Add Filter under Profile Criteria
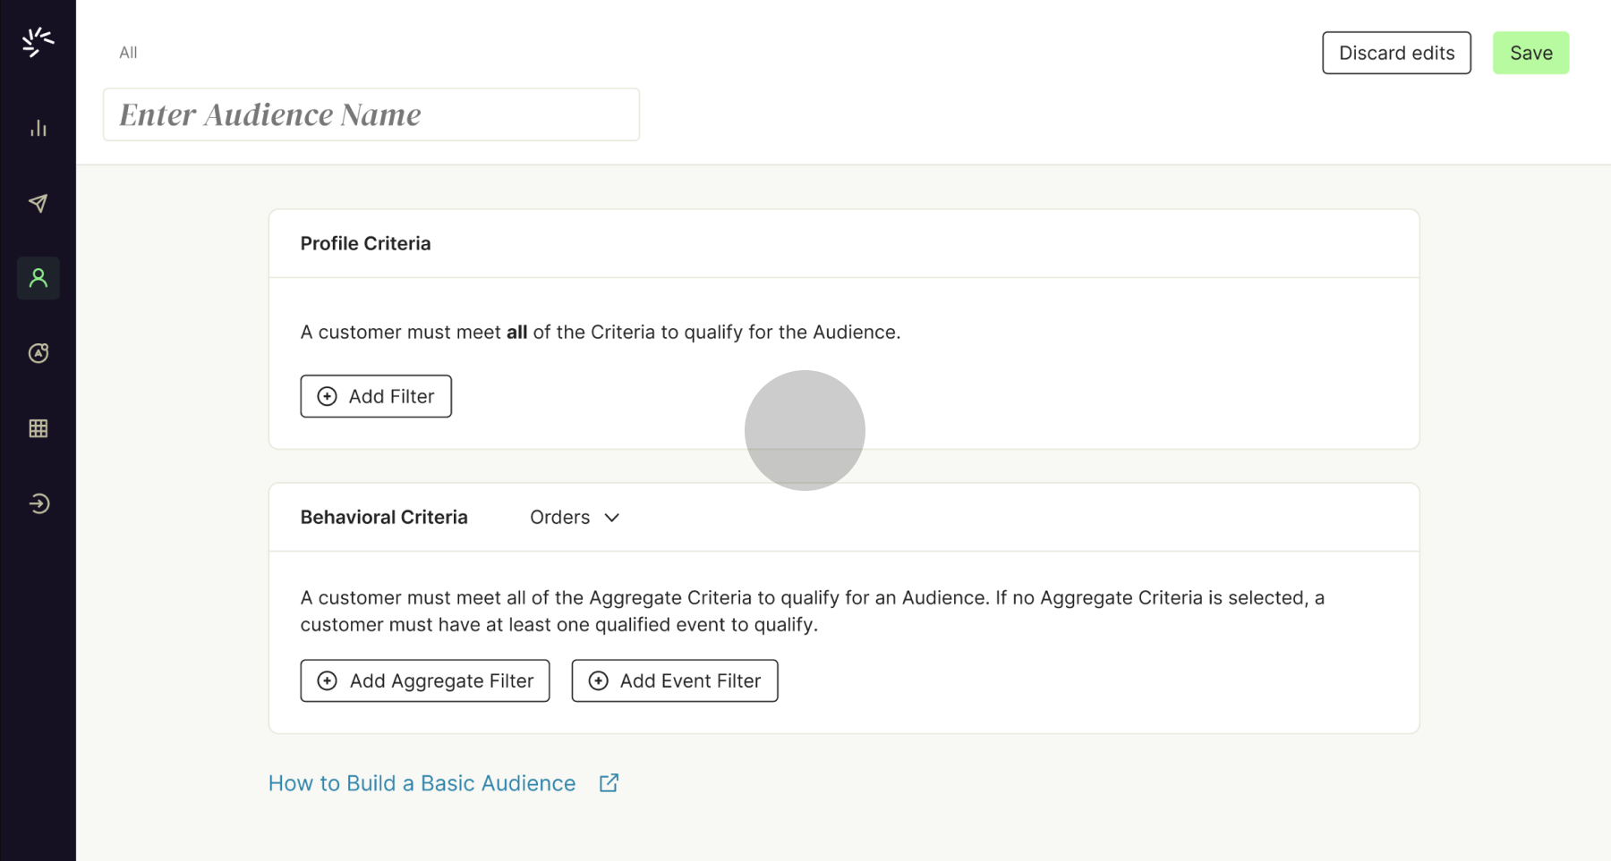This screenshot has height=861, width=1611. [376, 396]
